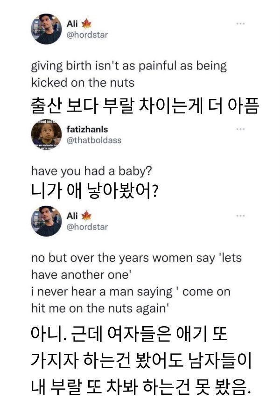Click the Korean caption starting with 아니. 근데 여자들은
This screenshot has height=420, width=280.
point(141,361)
